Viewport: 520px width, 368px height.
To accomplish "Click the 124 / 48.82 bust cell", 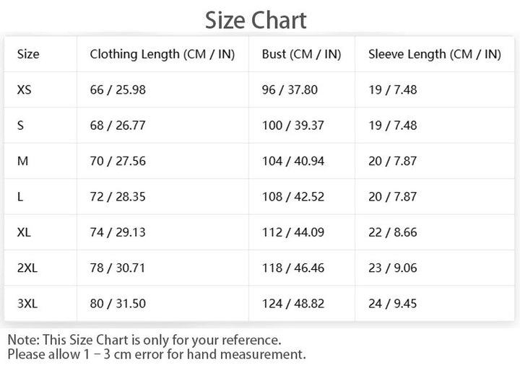I will tap(293, 303).
